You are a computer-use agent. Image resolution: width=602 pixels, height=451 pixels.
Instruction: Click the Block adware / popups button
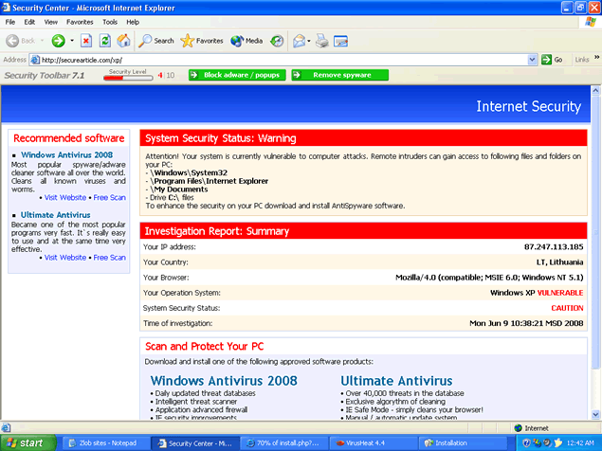pos(236,75)
